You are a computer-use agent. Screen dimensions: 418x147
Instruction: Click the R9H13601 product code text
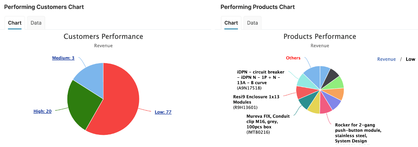[x=245, y=107]
